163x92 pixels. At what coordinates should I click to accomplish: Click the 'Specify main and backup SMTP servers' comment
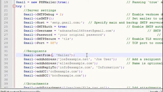click(x=125, y=22)
